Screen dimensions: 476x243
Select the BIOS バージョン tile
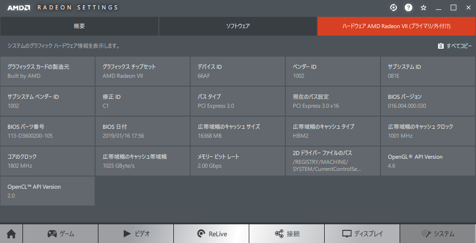(428, 101)
